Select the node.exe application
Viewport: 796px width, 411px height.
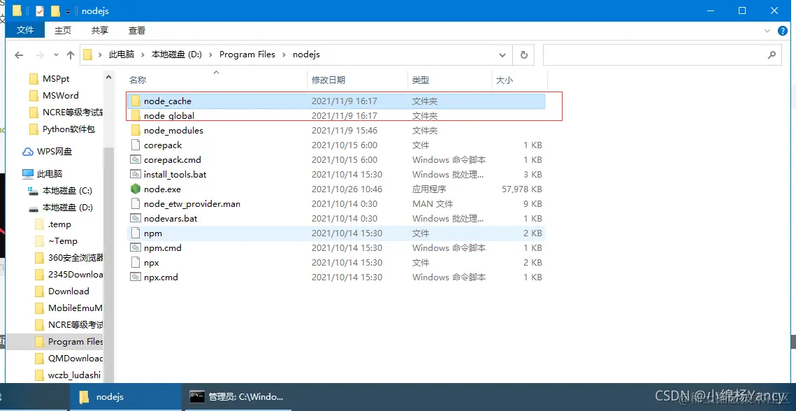pyautogui.click(x=335, y=189)
